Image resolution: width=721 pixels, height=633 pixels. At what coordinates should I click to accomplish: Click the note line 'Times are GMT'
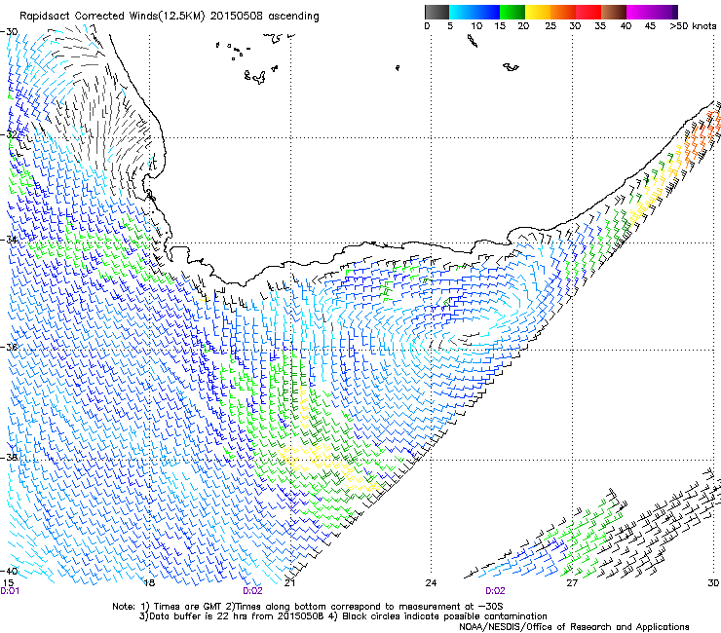188,607
